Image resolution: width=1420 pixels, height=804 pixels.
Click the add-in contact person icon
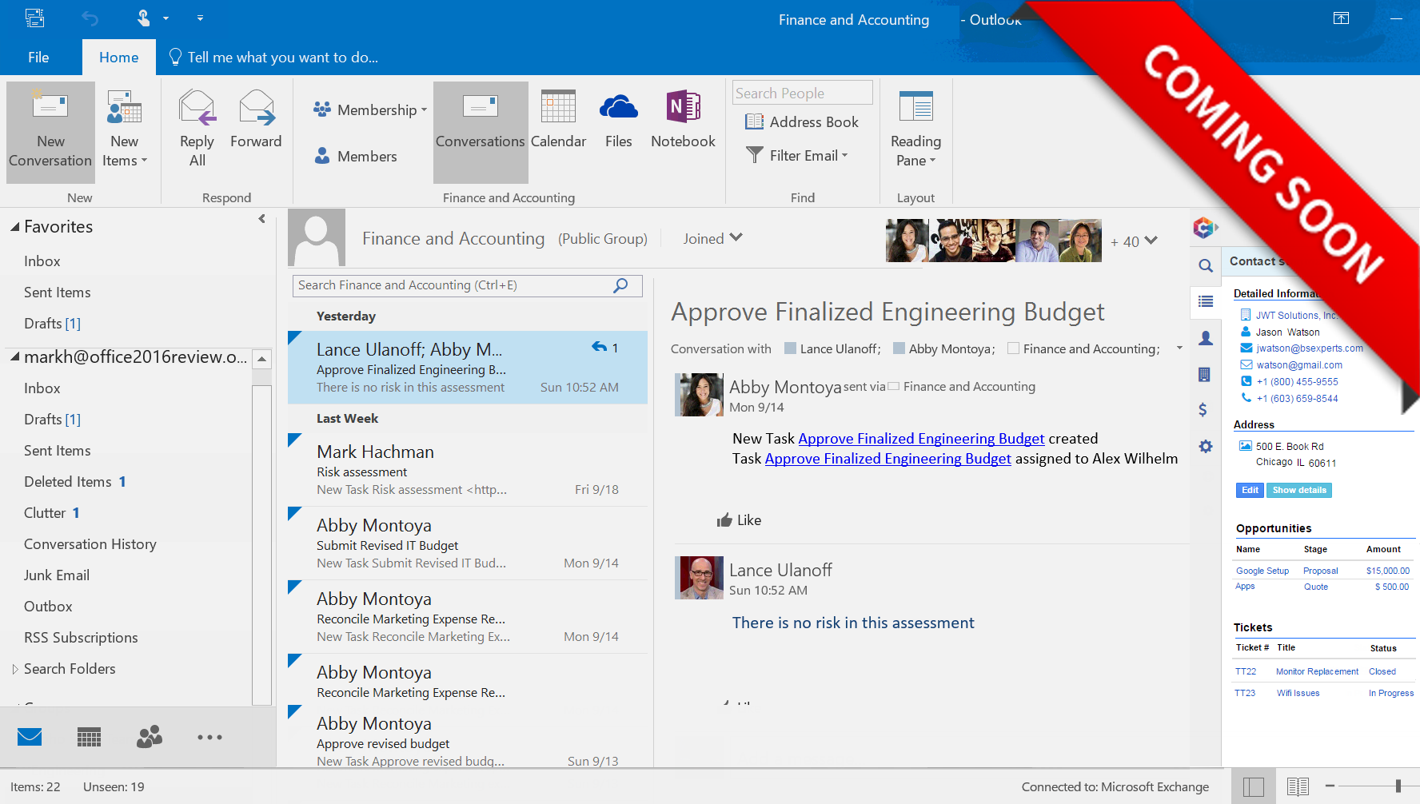[1206, 339]
